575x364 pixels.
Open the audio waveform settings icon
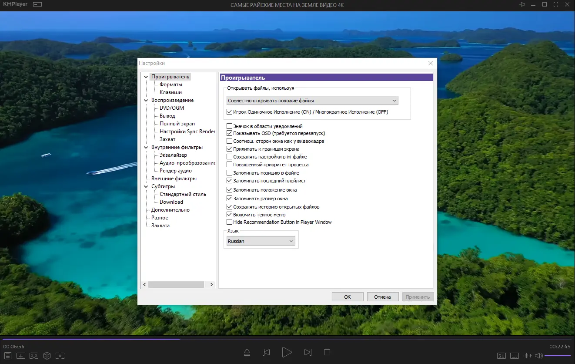(528, 356)
